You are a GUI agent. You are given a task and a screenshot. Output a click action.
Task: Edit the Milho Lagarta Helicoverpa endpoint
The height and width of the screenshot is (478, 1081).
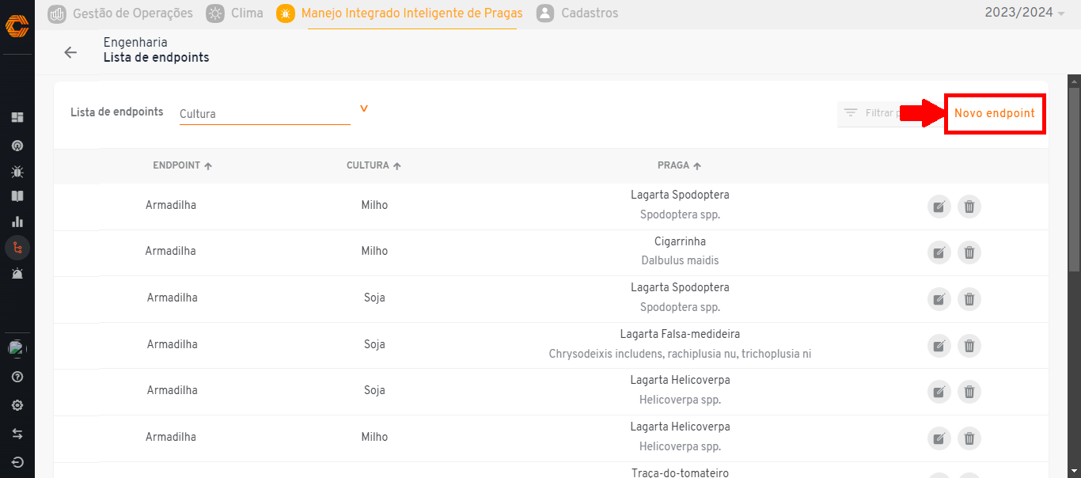[x=939, y=438]
